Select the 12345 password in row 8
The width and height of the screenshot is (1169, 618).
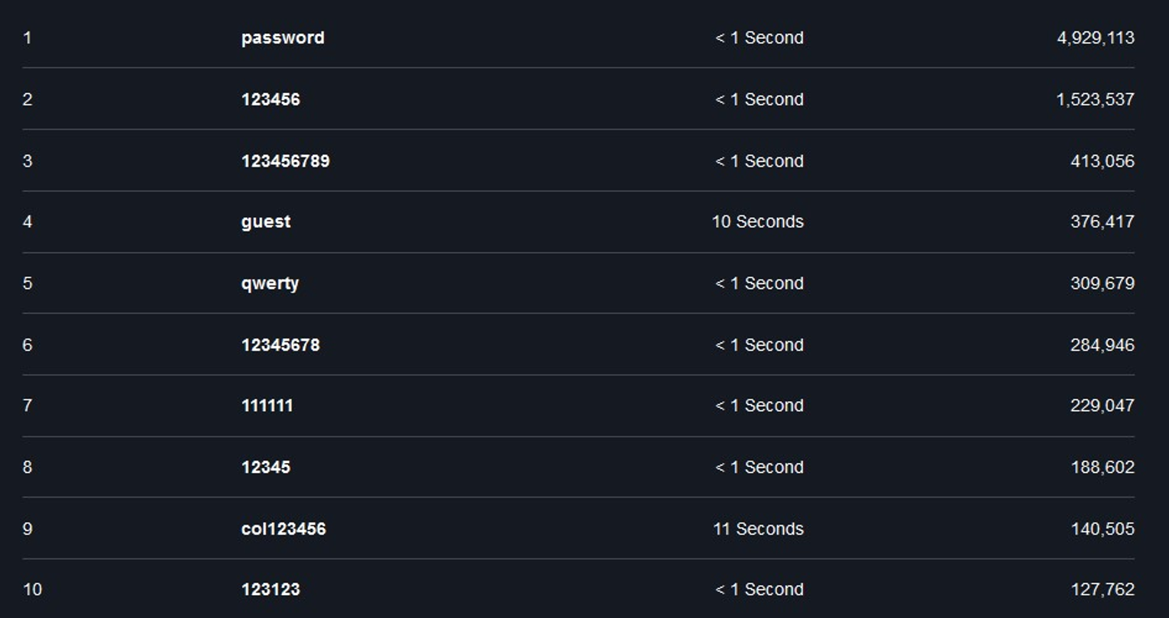[x=266, y=468]
